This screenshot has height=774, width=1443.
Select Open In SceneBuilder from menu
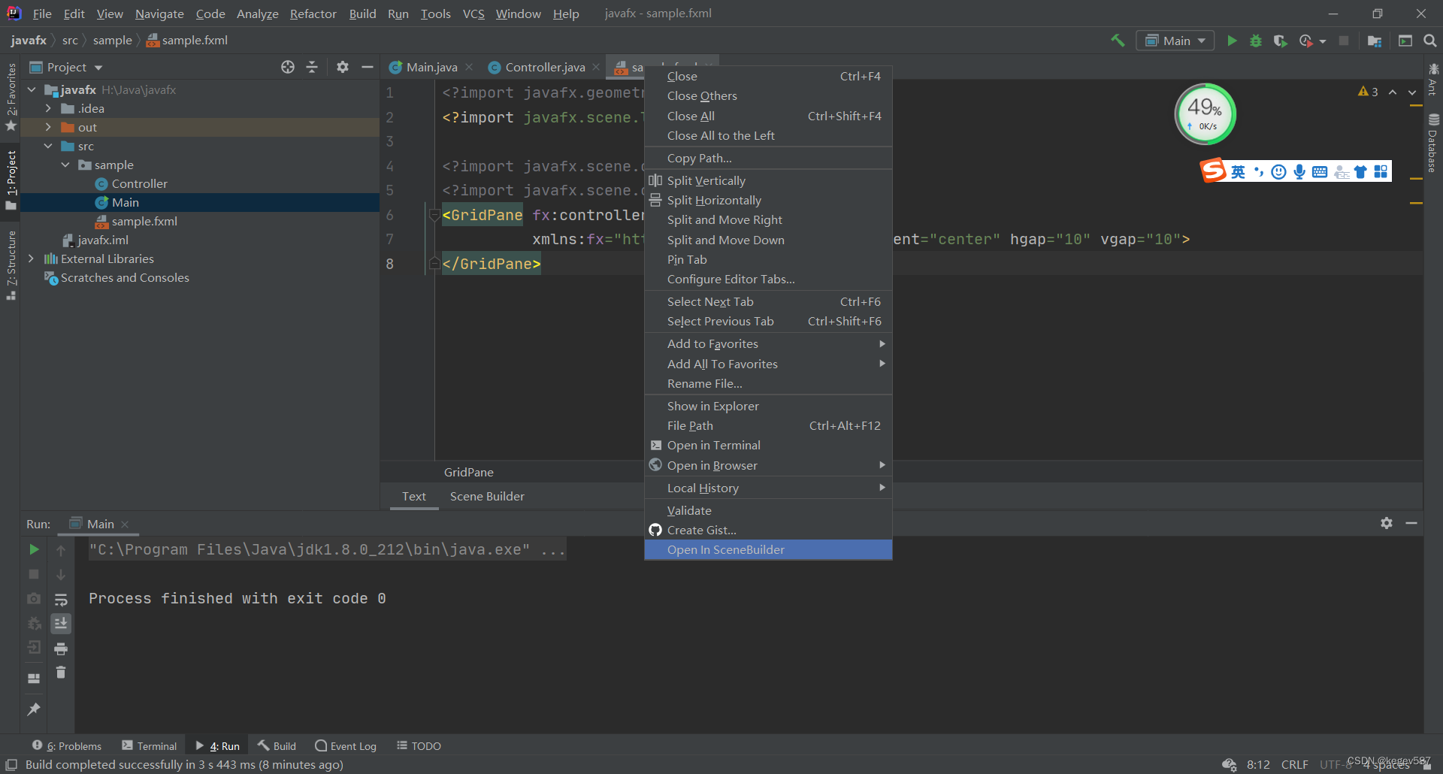pyautogui.click(x=726, y=549)
